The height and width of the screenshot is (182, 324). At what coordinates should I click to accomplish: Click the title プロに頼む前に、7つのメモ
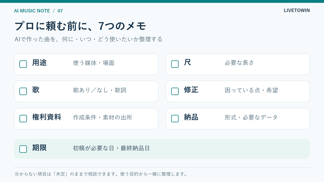(x=80, y=26)
